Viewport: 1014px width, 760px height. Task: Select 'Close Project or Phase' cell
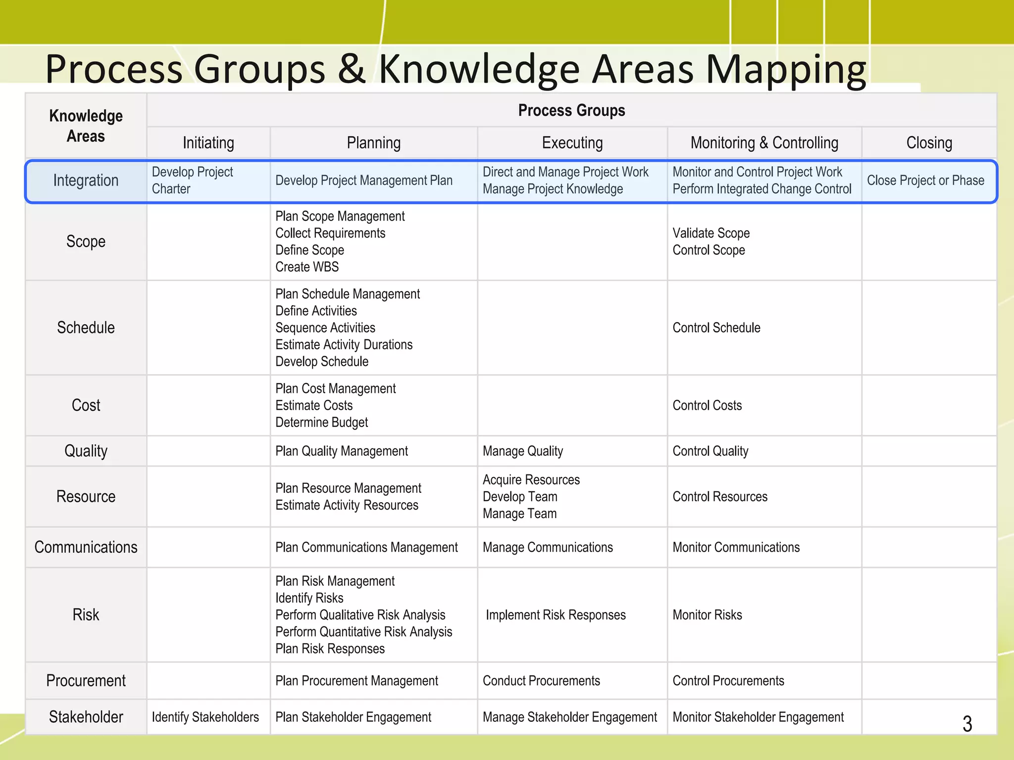point(929,181)
